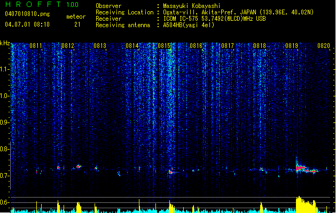Click the 0813 time marker
Image resolution: width=336 pixels, height=213 pixels.
[x=100, y=46]
